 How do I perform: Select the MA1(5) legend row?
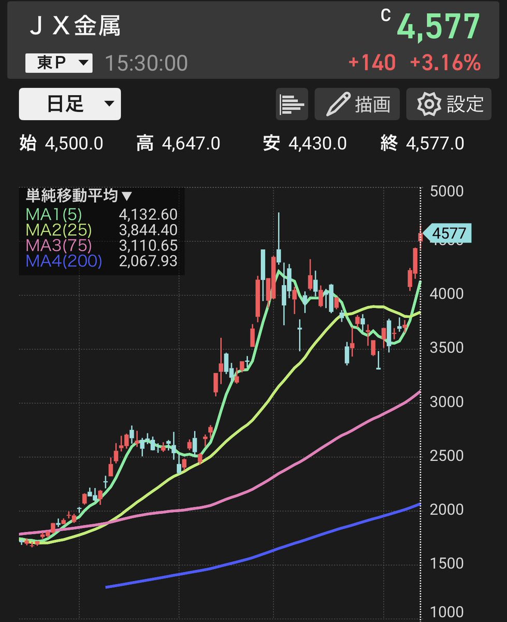[x=101, y=214]
